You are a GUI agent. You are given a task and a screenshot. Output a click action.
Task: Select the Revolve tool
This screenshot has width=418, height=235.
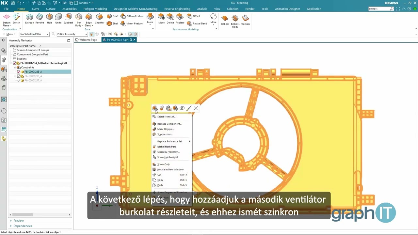(x=40, y=19)
